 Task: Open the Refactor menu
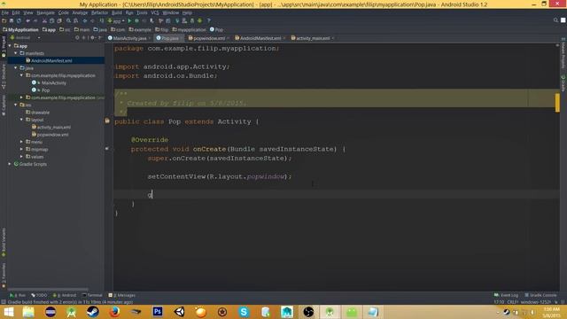(x=99, y=12)
